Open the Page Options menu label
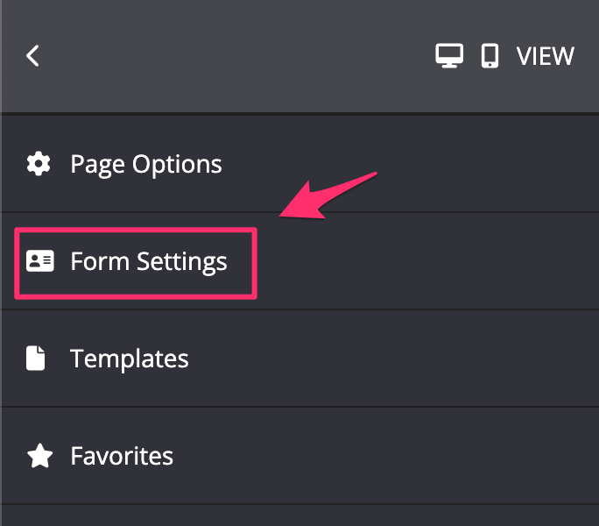The height and width of the screenshot is (526, 599). 146,165
